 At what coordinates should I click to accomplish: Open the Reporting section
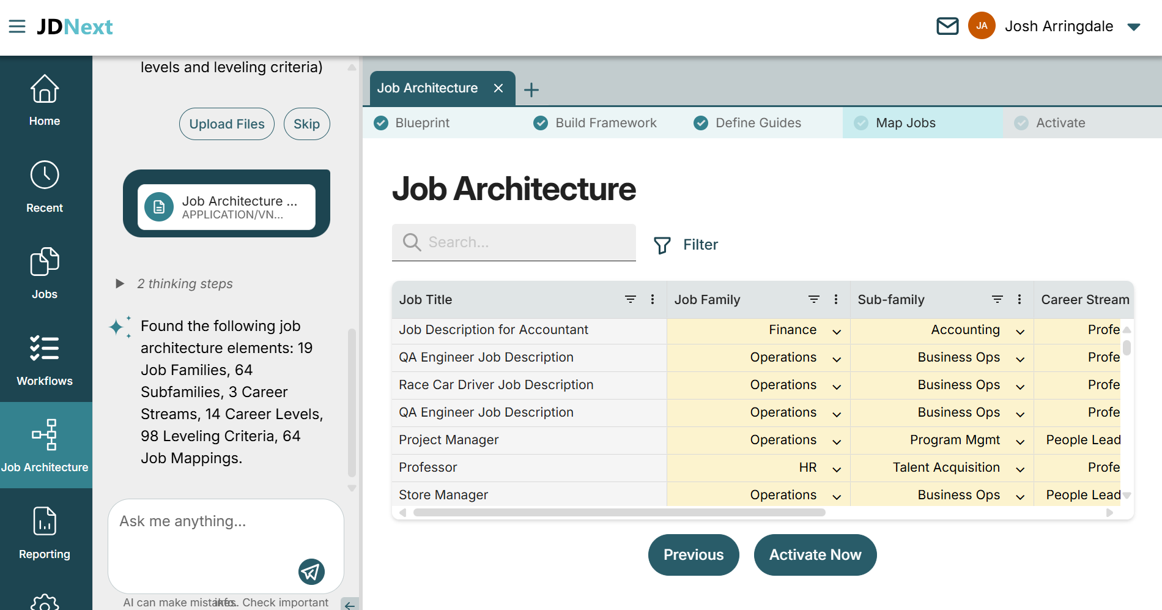pos(44,532)
